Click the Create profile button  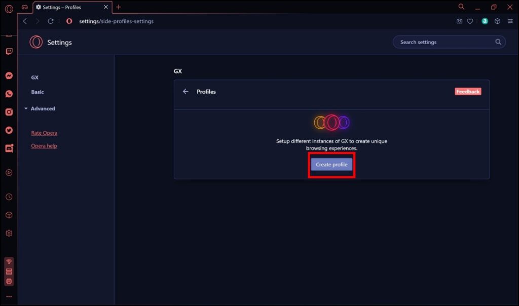tap(331, 165)
